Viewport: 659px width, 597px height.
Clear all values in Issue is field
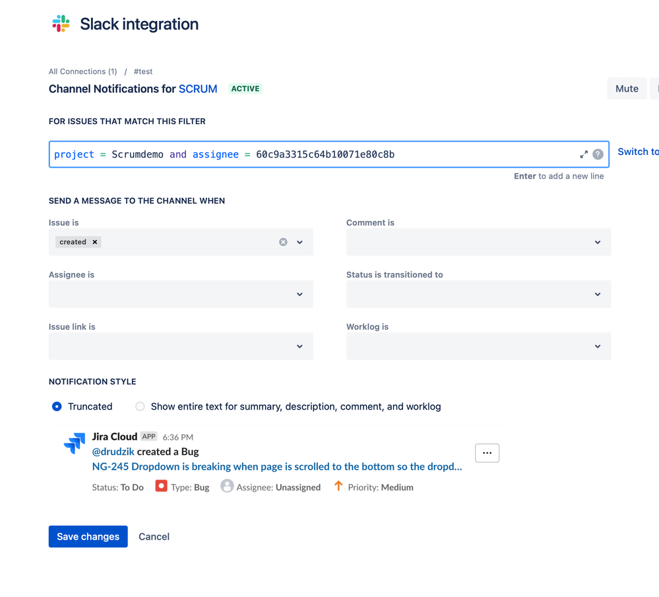[283, 242]
